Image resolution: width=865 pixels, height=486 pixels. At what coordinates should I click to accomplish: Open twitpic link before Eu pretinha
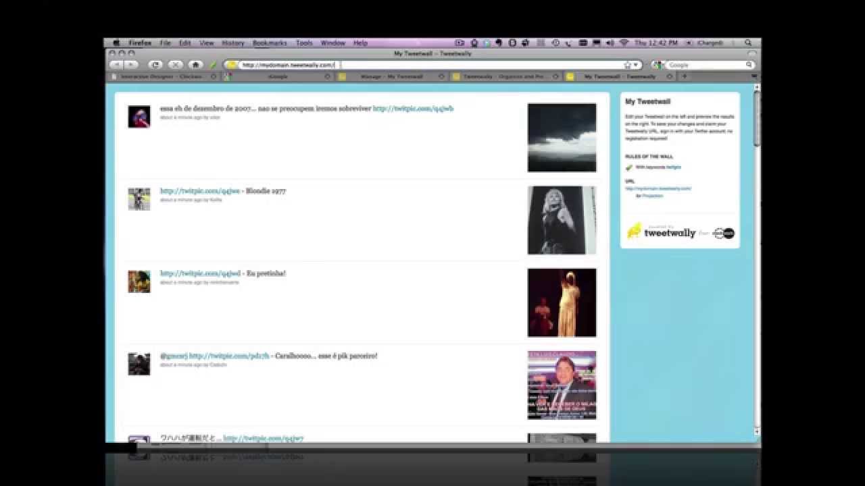[200, 273]
